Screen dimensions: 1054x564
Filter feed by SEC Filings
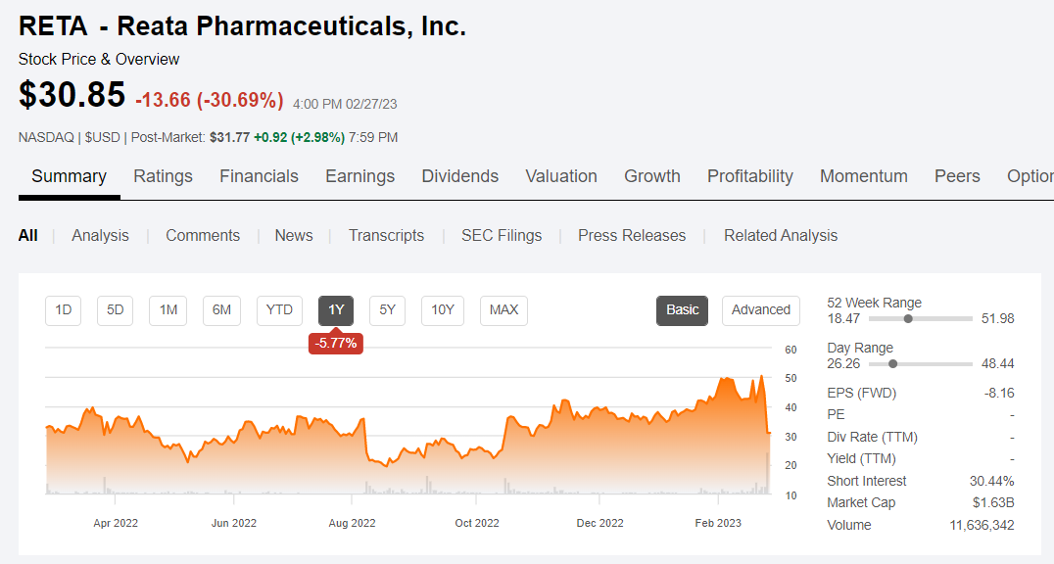click(502, 235)
